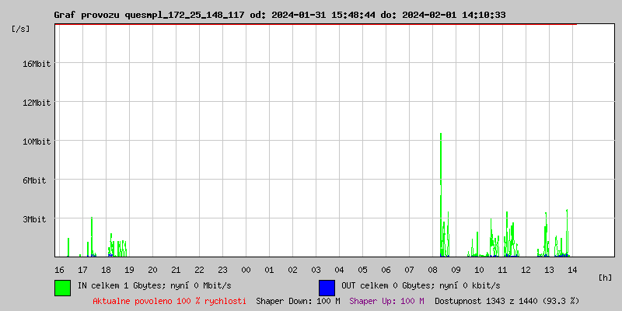Click the red 'Aktualne povoleno 100 % rychlosti' text
This screenshot has width=622, height=311.
pyautogui.click(x=169, y=301)
